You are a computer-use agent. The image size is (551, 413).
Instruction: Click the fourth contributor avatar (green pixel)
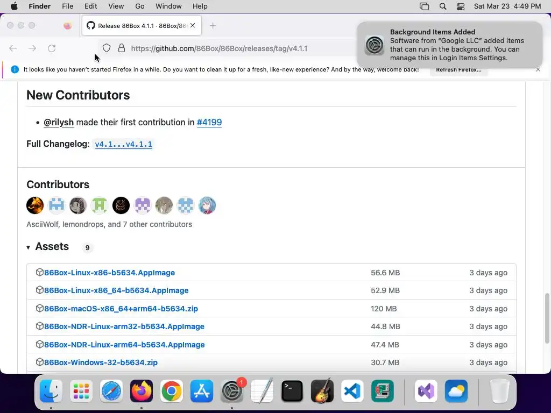pos(100,205)
